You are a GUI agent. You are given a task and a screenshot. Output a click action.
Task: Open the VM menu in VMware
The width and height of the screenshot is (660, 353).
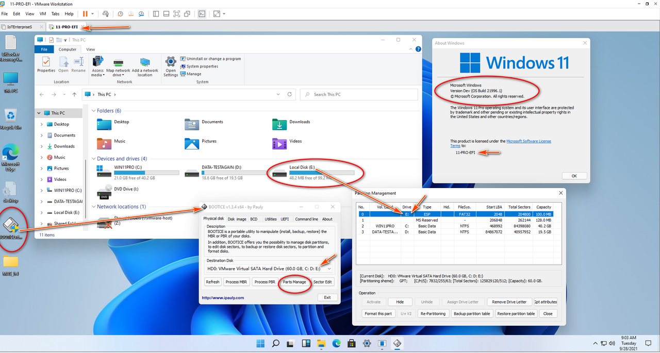(x=43, y=14)
